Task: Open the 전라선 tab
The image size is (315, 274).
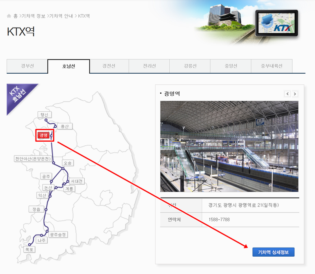Action: click(x=149, y=66)
